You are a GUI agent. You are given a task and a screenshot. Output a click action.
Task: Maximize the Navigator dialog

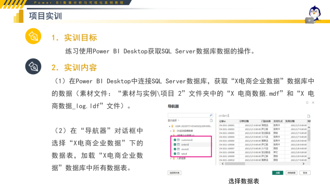(307, 103)
